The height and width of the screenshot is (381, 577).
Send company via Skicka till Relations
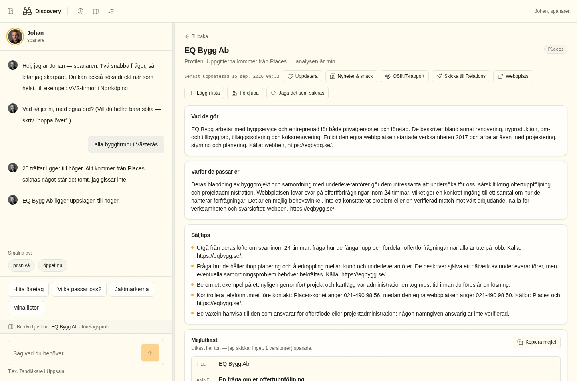[461, 76]
